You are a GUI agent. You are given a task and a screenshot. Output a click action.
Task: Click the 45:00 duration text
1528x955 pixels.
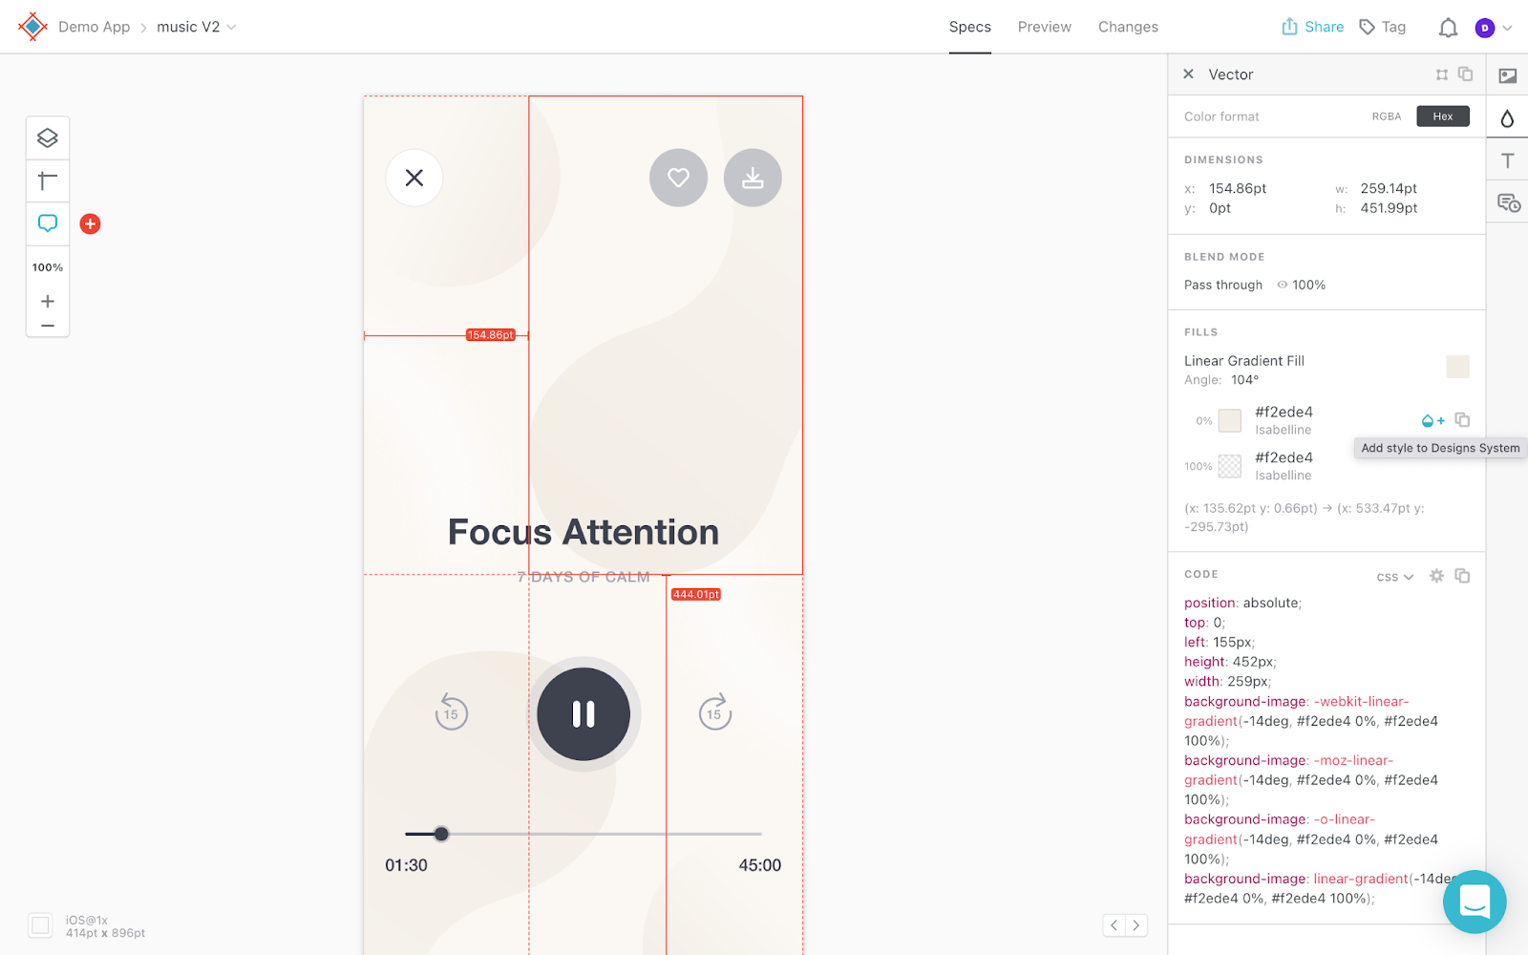pos(760,865)
